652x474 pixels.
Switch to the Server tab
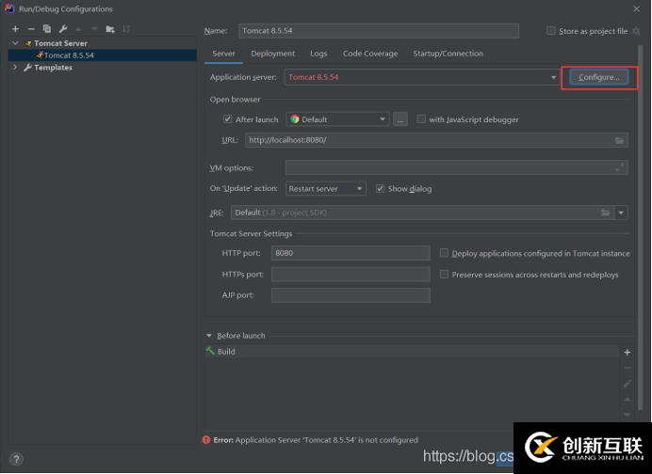[x=223, y=54]
